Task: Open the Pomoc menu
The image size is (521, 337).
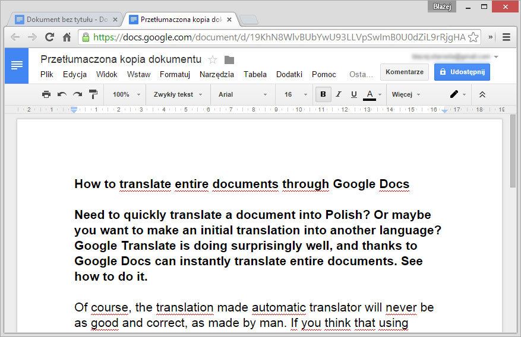Action: tap(324, 75)
